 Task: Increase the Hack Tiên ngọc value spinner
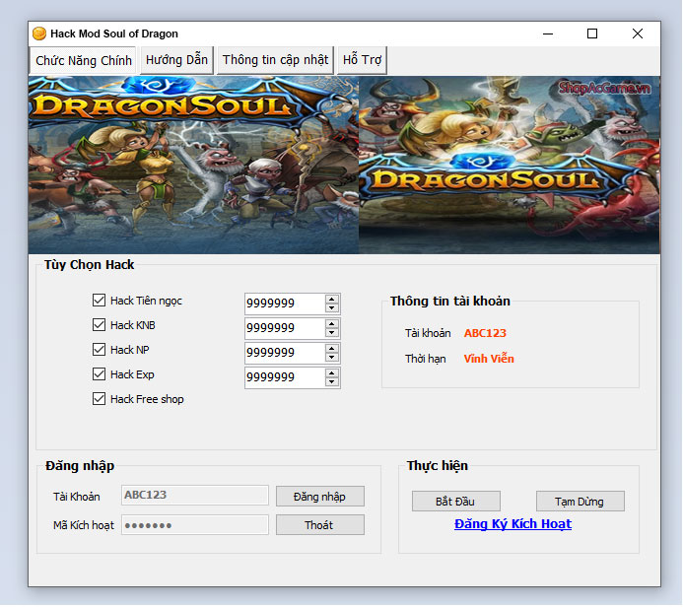332,299
